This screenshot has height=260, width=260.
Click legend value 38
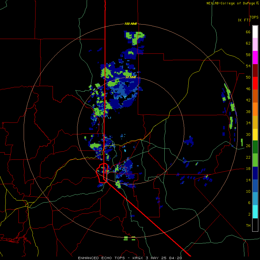(248, 112)
